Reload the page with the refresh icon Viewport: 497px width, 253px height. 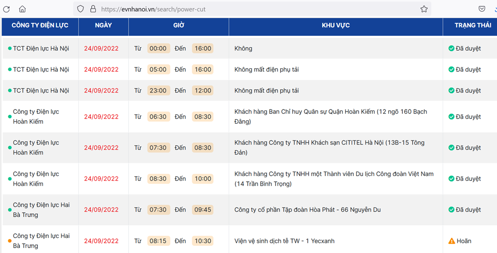coord(6,9)
